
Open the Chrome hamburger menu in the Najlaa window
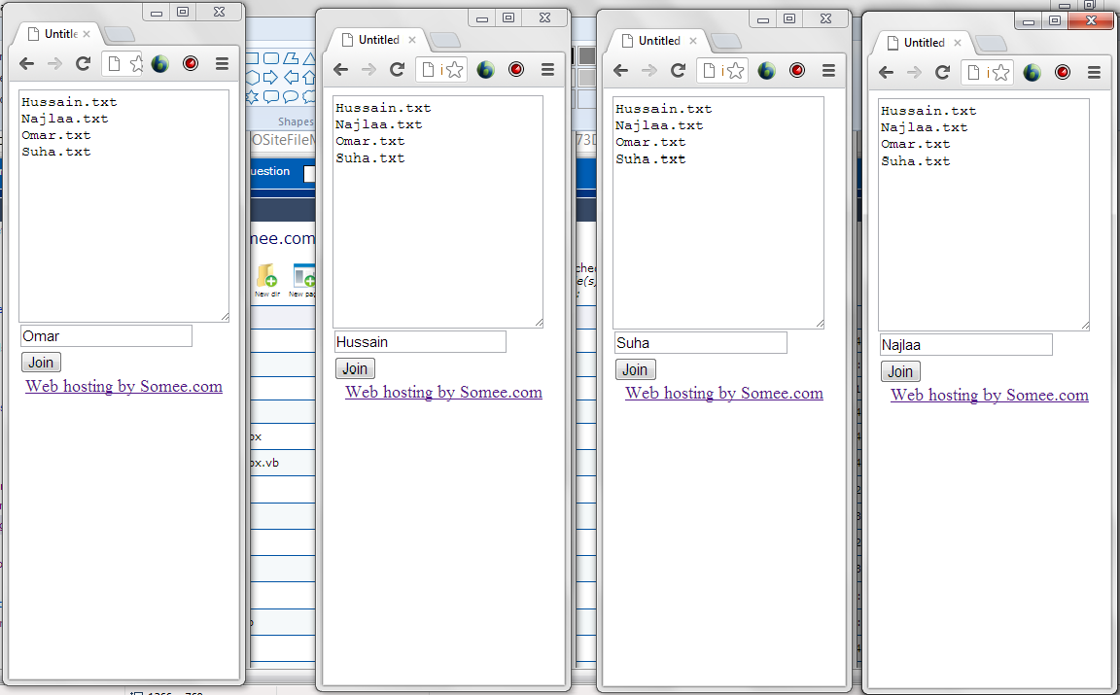click(x=1094, y=73)
